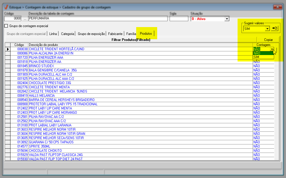Image resolution: width=286 pixels, height=178 pixels.
Task: Select row VALDA PAST FLIPTOP CLASSICA 24G
Action: (140, 155)
